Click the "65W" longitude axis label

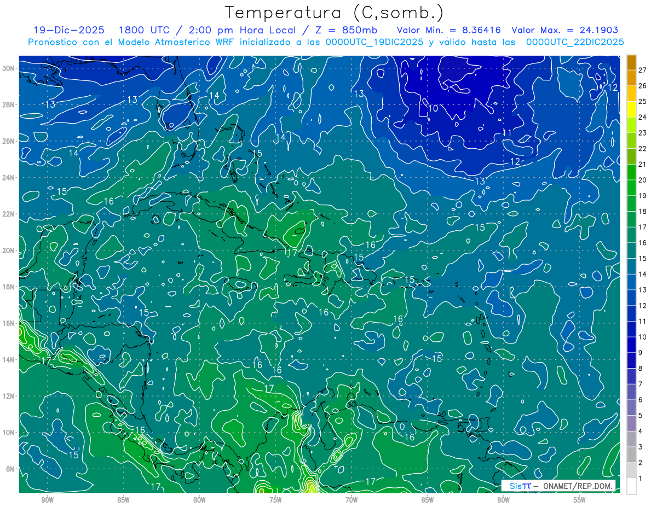(x=428, y=500)
